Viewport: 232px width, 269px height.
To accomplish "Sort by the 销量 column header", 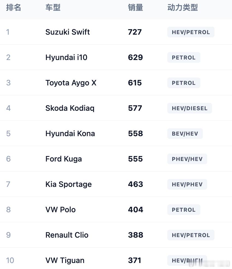I will [x=135, y=8].
